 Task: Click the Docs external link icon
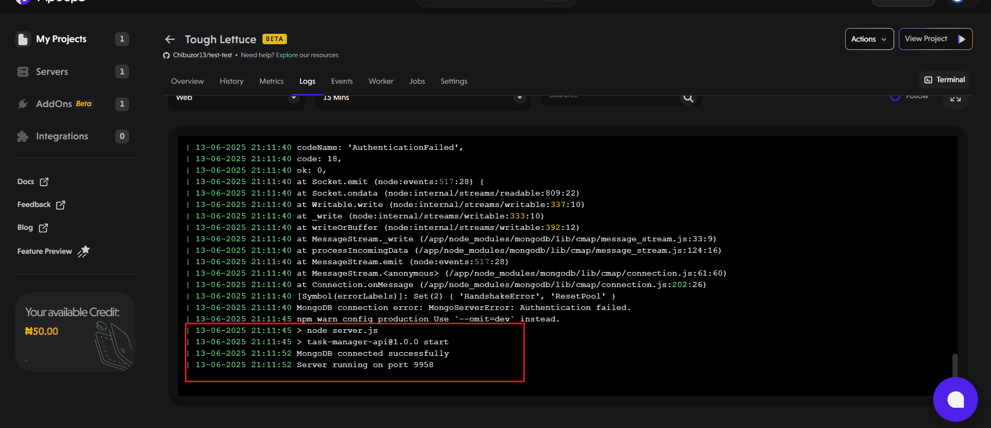tap(44, 181)
